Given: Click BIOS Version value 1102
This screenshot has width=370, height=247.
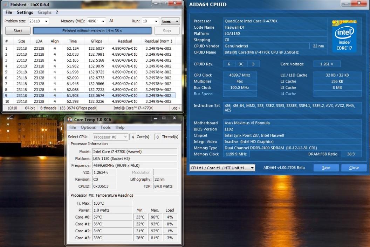Looking at the screenshot, I should (292, 129).
